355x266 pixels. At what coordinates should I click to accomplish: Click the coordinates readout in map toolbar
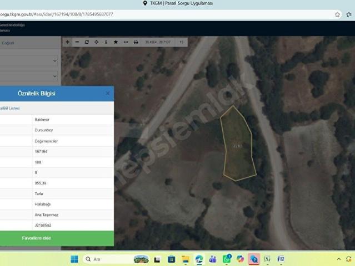158,42
